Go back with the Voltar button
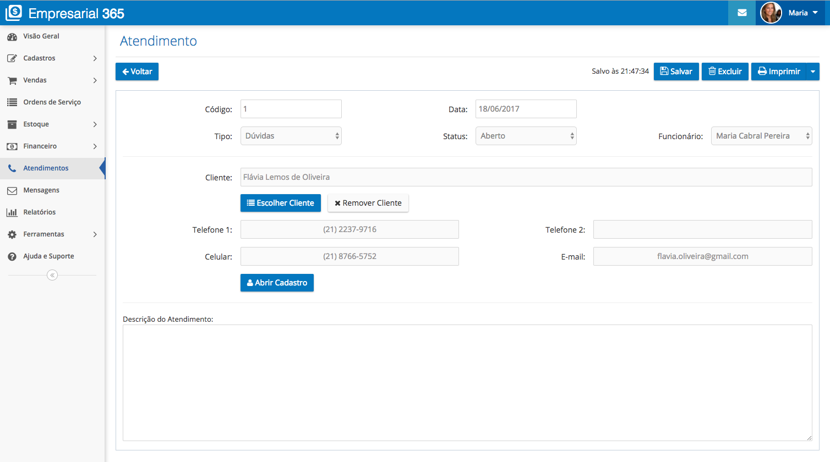Image resolution: width=830 pixels, height=462 pixels. (137, 71)
